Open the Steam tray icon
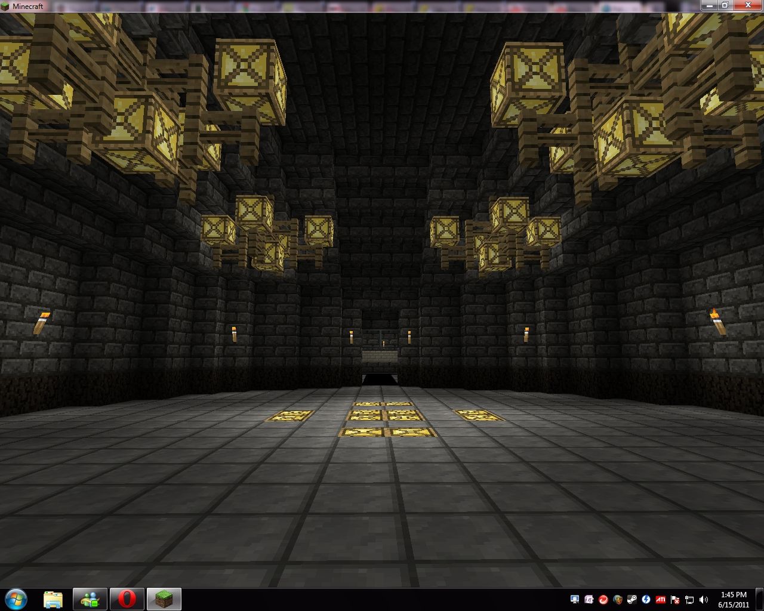The image size is (764, 611). (x=632, y=600)
